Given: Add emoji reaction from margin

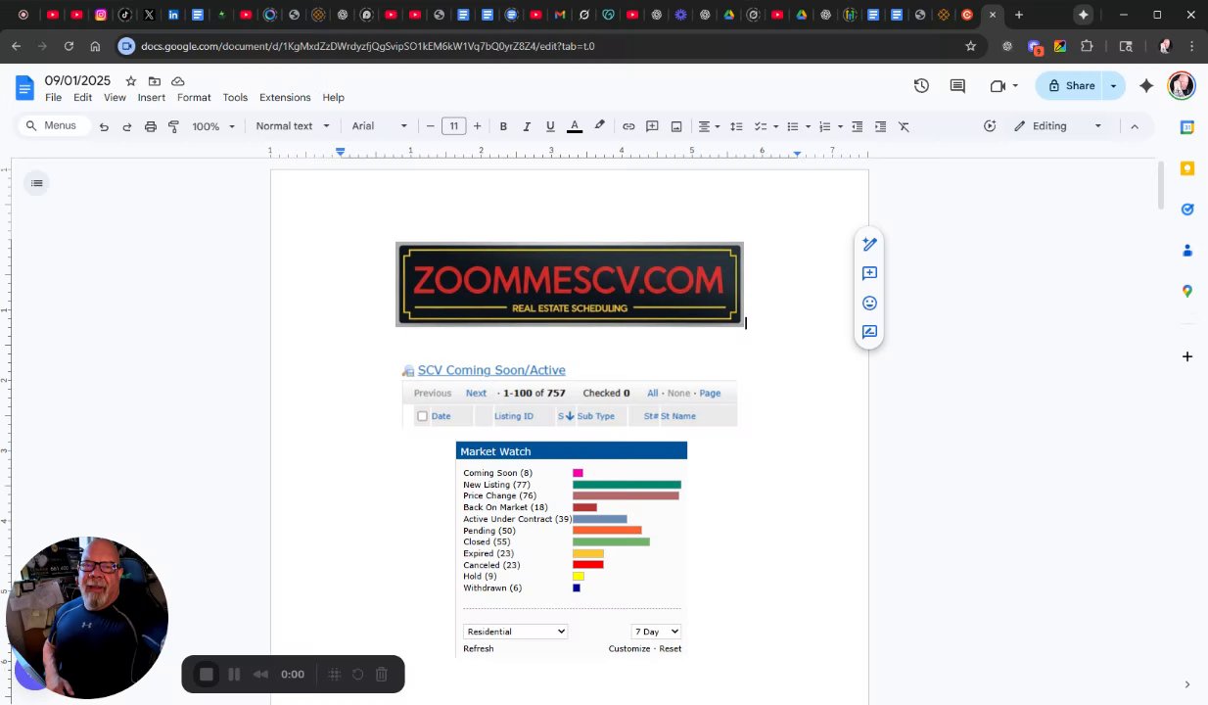Looking at the screenshot, I should 869,303.
